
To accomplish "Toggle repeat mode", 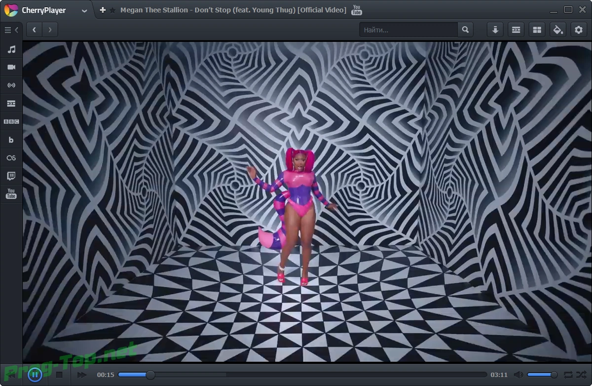I will pyautogui.click(x=568, y=375).
